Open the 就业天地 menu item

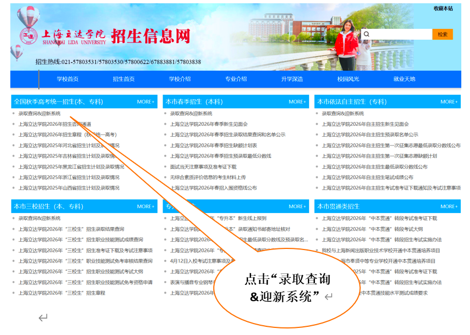404,79
